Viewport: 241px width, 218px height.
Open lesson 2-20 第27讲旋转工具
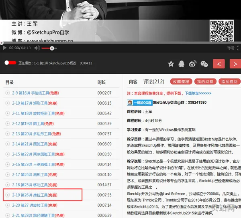coord(35,205)
